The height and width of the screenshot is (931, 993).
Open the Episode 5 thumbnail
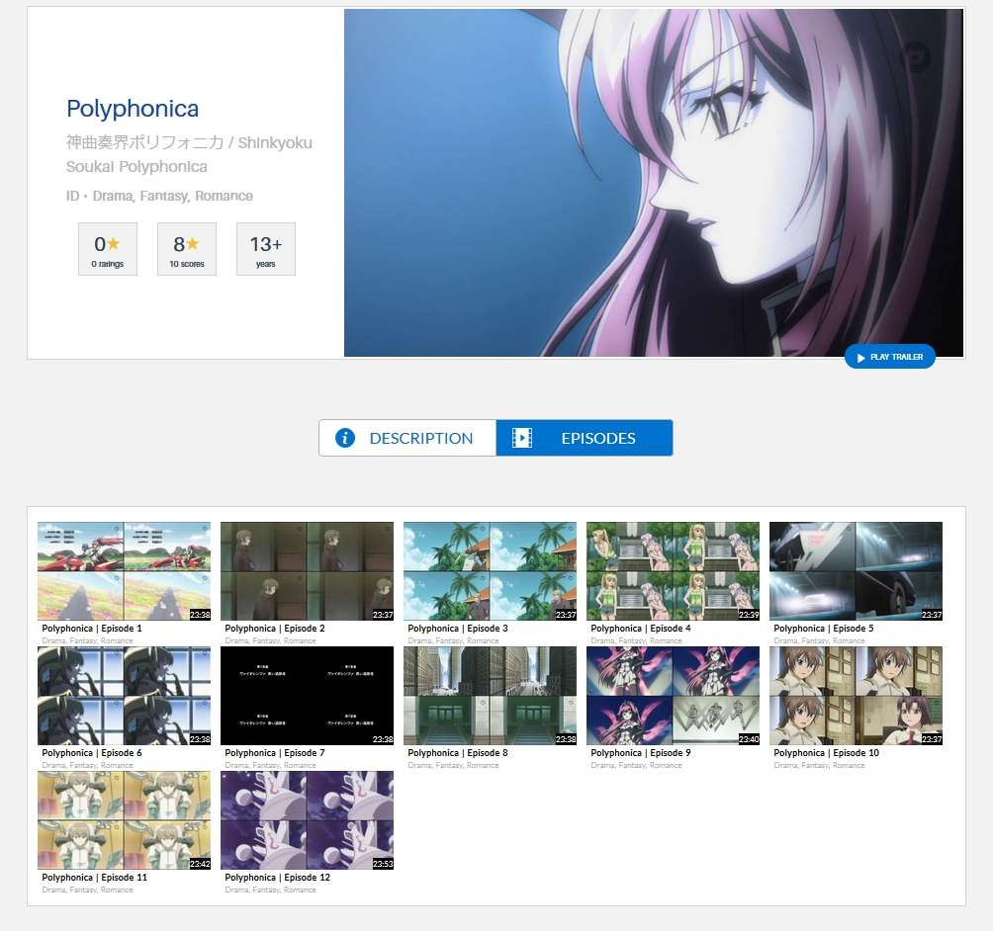point(856,571)
